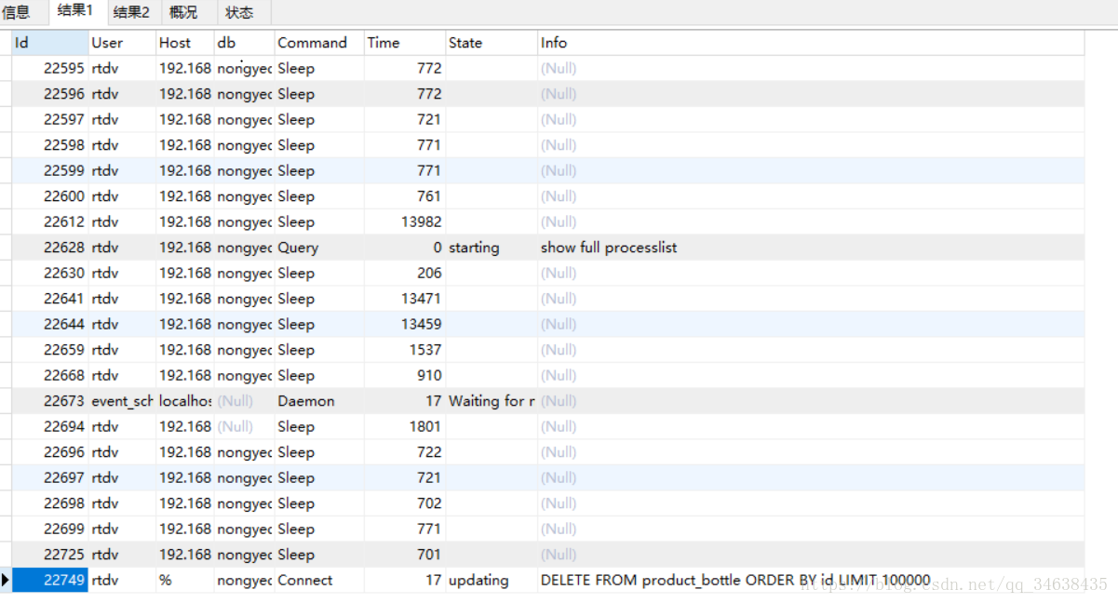Select Id cell 22659

click(50, 350)
